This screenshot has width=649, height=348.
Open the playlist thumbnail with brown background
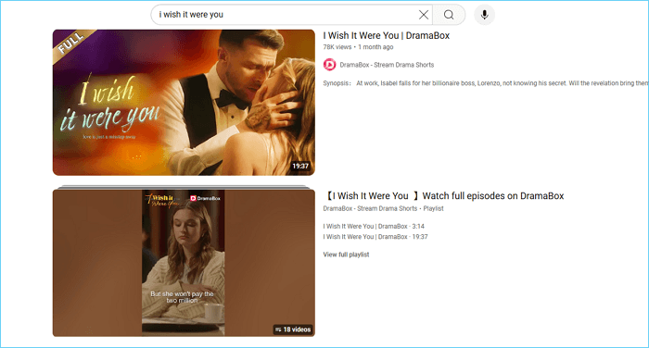click(x=184, y=263)
